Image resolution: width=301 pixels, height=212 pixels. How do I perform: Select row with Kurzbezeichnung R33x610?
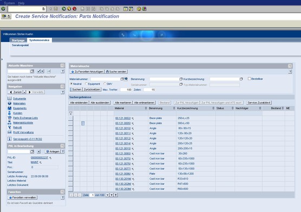[70, 179]
